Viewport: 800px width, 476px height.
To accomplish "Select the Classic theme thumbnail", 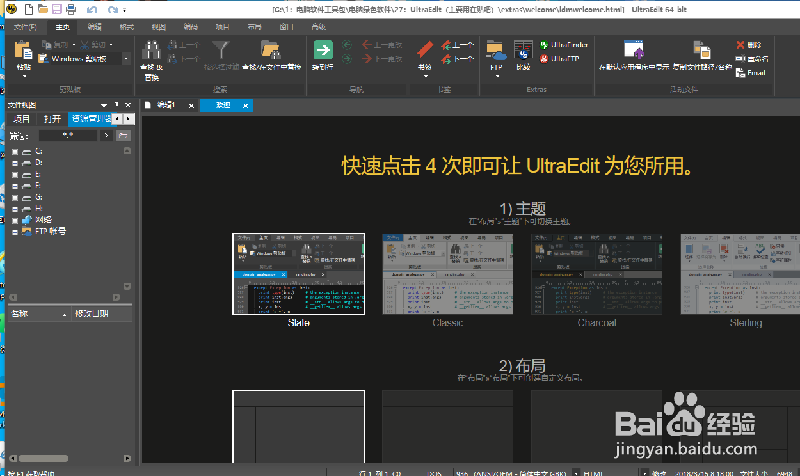I will coord(447,274).
